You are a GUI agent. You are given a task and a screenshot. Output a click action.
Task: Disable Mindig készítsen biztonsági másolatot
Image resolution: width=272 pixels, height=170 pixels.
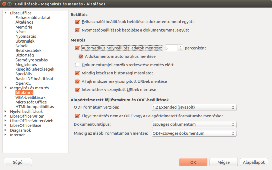pos(78,73)
